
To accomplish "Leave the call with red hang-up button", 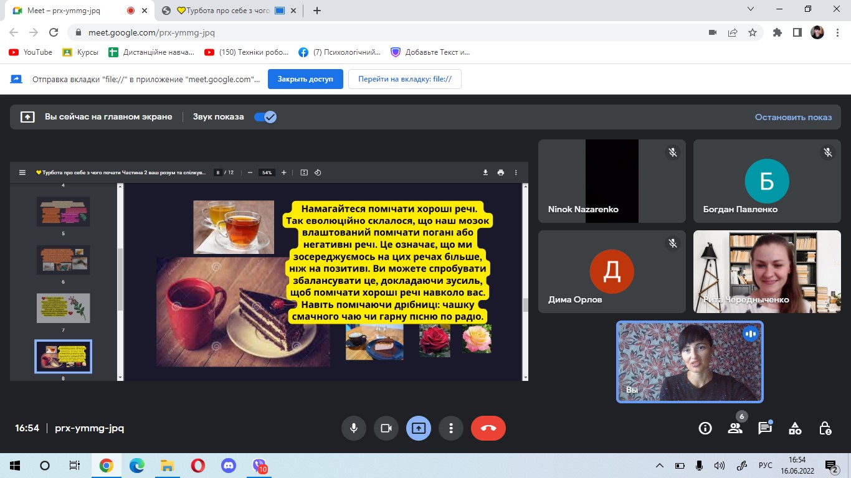I will click(x=488, y=428).
